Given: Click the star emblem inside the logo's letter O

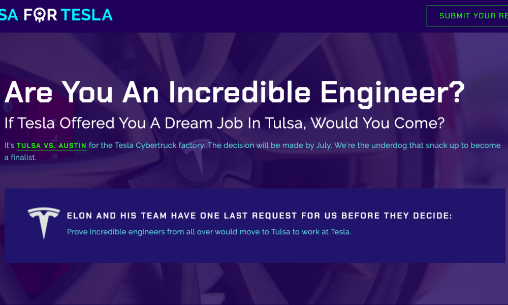Looking at the screenshot, I should point(39,14).
